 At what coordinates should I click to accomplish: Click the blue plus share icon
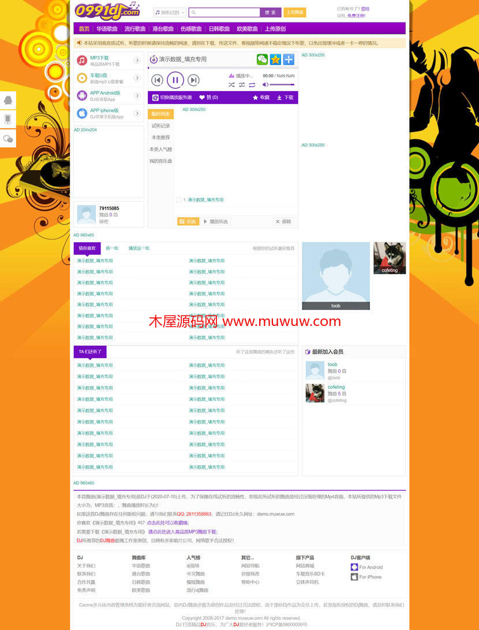point(289,59)
